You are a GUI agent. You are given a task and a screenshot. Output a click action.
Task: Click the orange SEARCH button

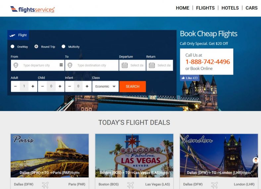132,87
